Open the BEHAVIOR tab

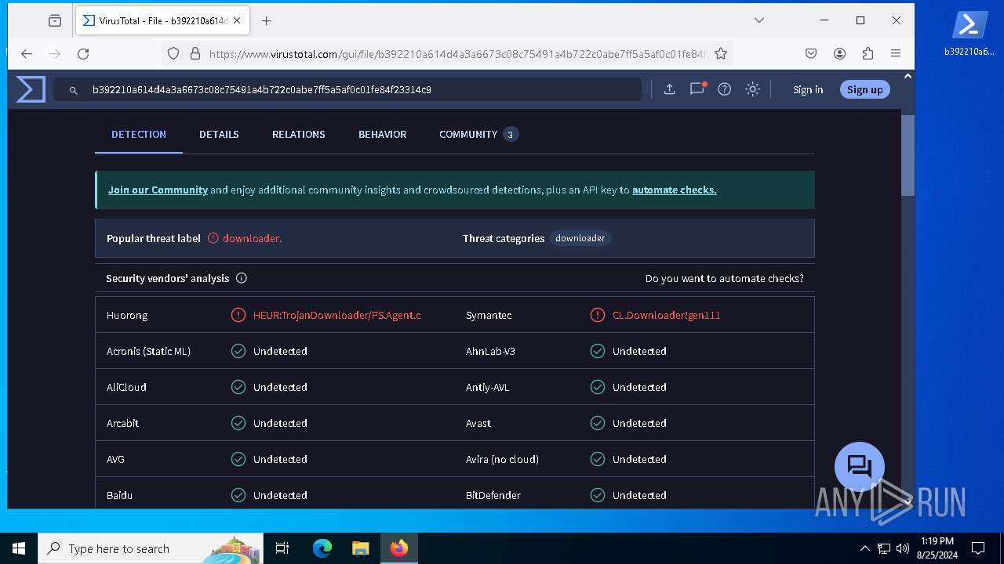coord(383,135)
